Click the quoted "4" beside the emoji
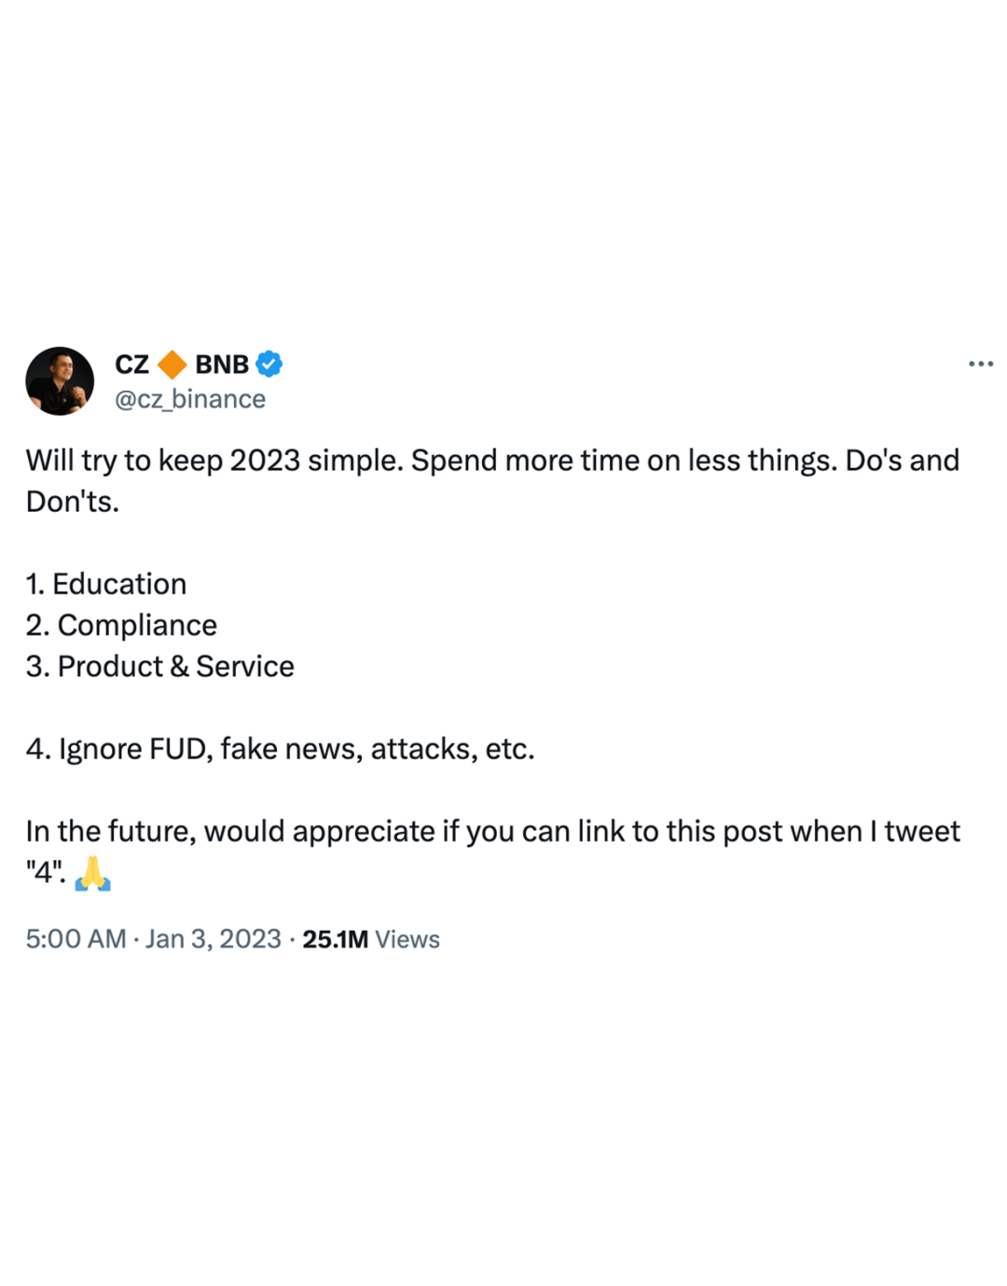Viewport: 1007px width, 1286px height. (46, 873)
